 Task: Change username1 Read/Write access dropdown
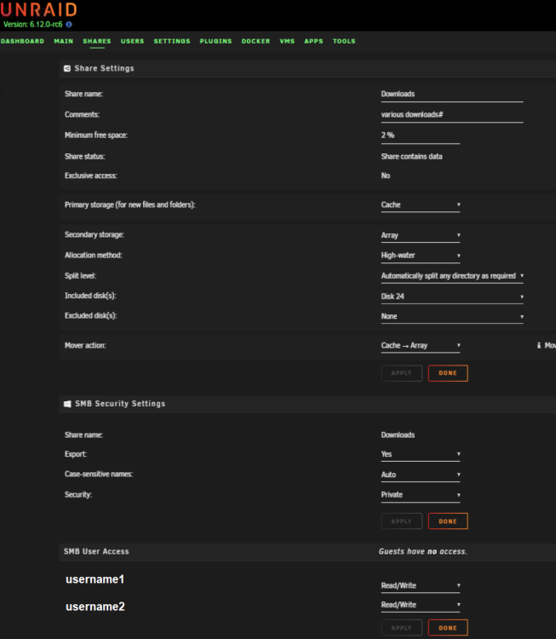(421, 585)
